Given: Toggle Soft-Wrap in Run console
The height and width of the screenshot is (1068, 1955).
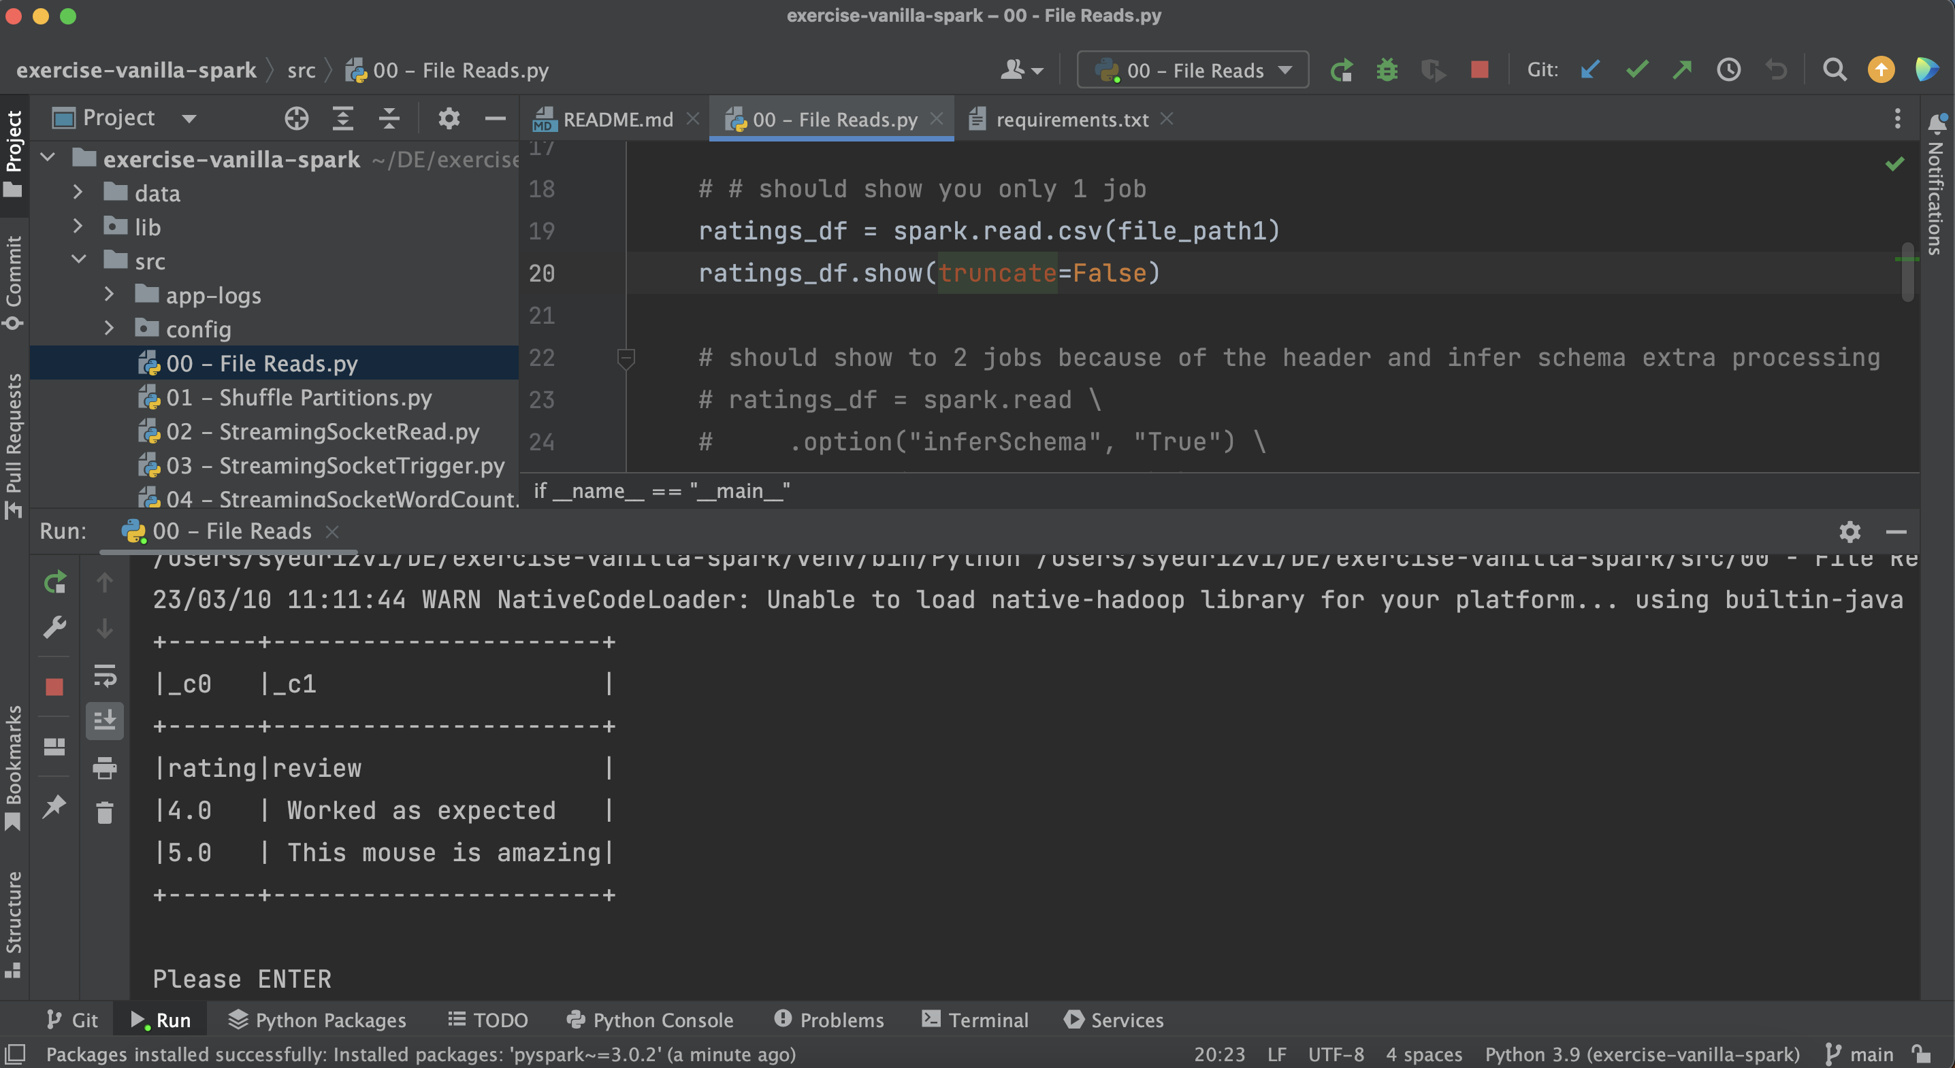Looking at the screenshot, I should [105, 675].
